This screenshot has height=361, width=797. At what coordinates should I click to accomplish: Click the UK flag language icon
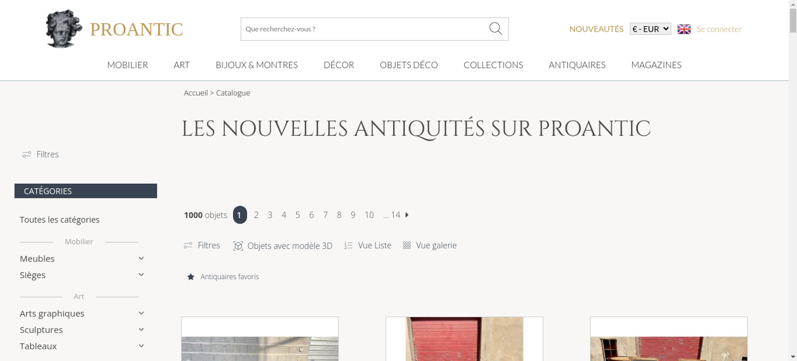[684, 29]
